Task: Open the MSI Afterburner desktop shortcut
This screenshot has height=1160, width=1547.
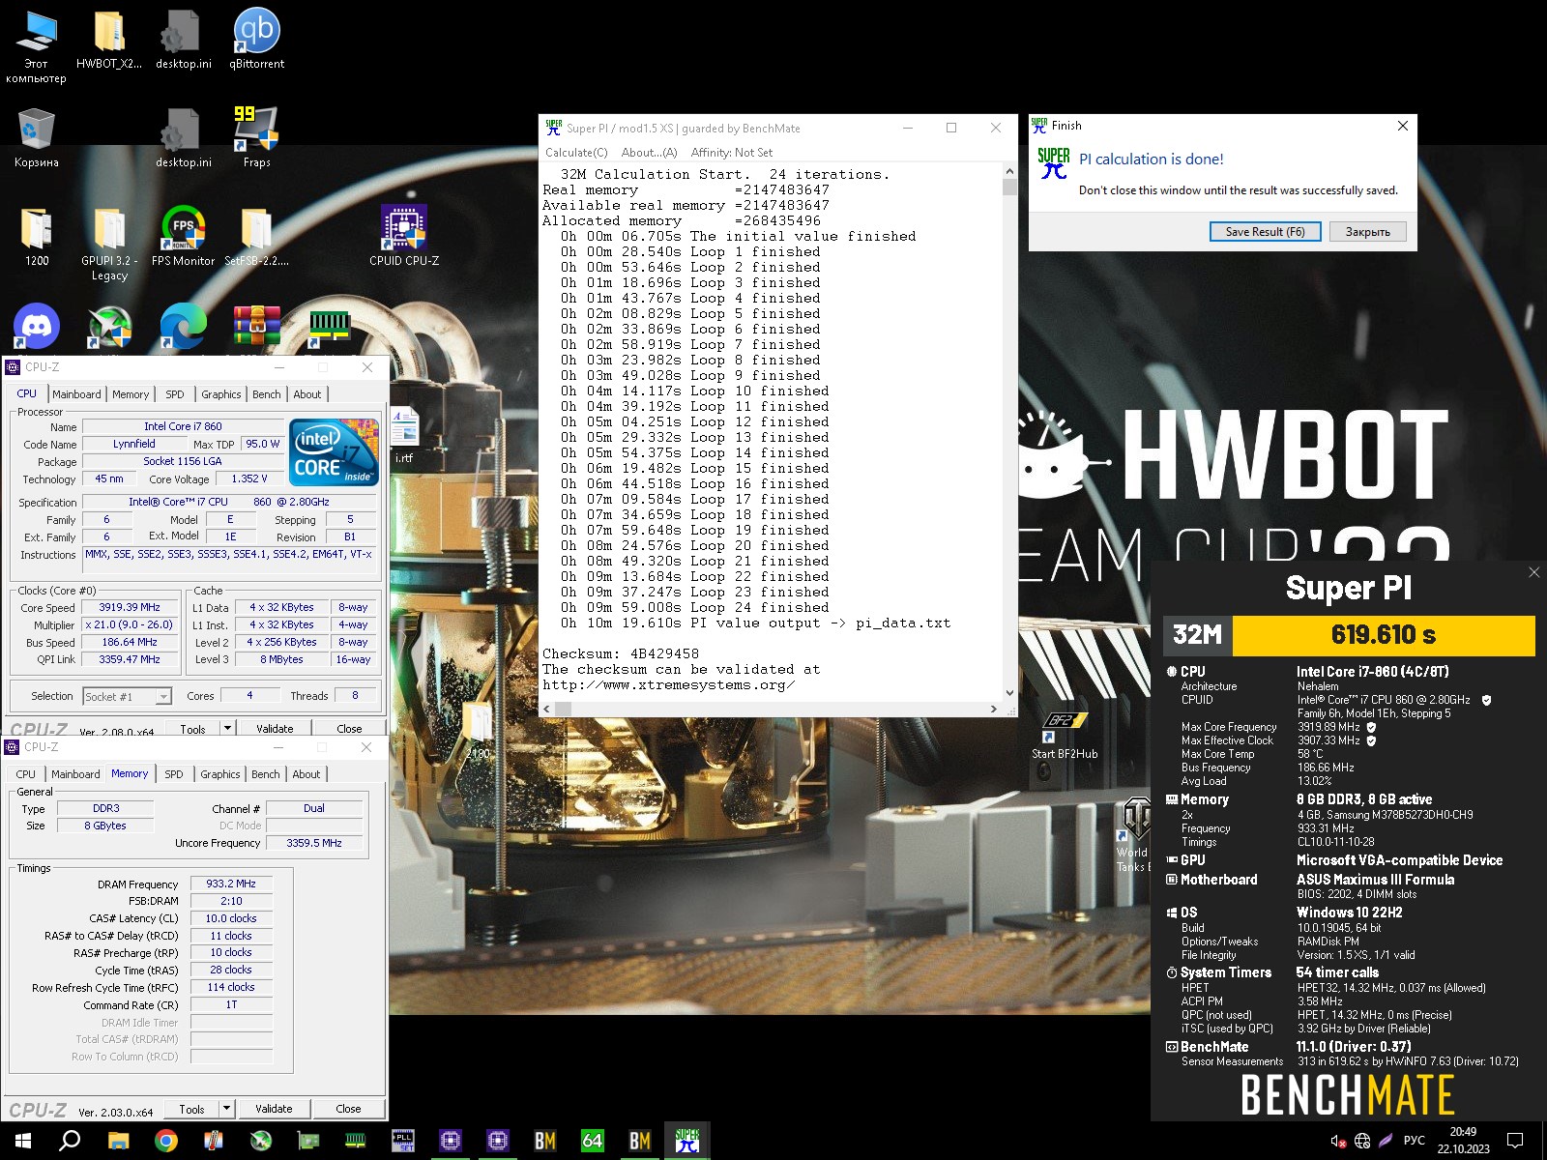Action: 109,326
